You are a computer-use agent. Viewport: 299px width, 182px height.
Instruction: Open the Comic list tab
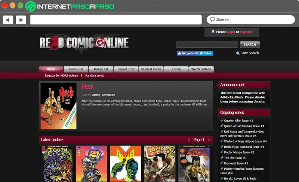[x=76, y=69]
